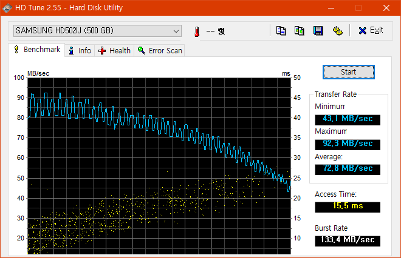Click the Burst Rate 133.4 MB/sec value
Screen dimensions: 401x258
point(348,240)
